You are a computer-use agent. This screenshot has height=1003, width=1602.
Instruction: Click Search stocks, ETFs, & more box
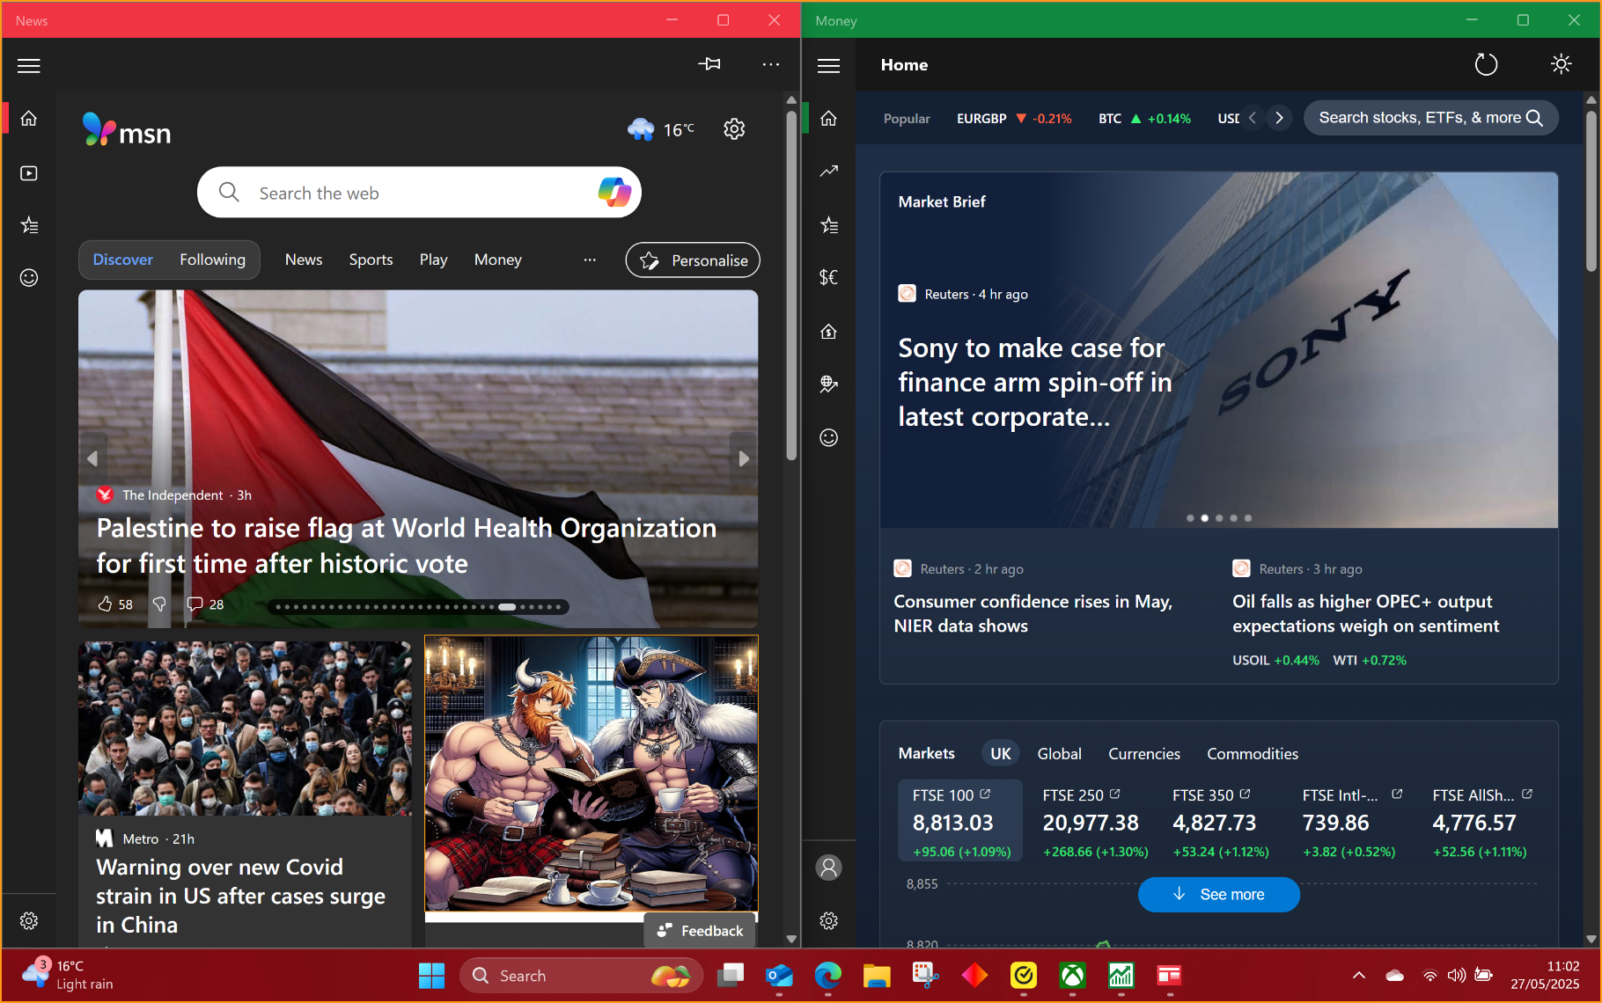coord(1430,118)
